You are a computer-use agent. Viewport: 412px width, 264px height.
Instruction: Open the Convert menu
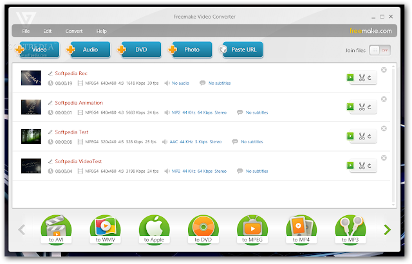click(x=74, y=31)
